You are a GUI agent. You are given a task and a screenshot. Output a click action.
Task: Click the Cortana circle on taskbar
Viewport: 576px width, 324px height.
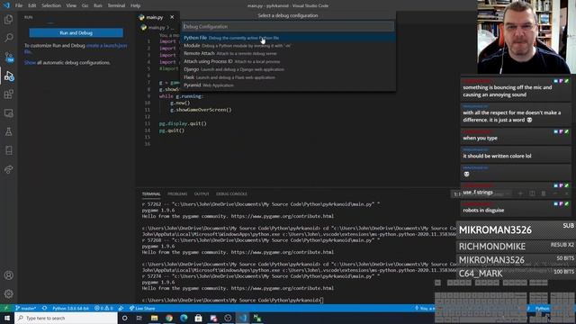click(x=124, y=318)
